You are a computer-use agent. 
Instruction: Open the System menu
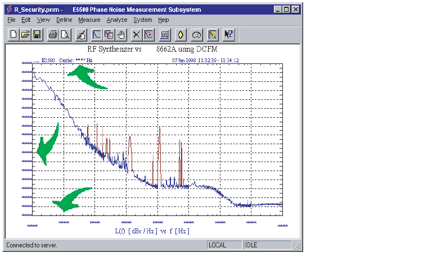143,20
